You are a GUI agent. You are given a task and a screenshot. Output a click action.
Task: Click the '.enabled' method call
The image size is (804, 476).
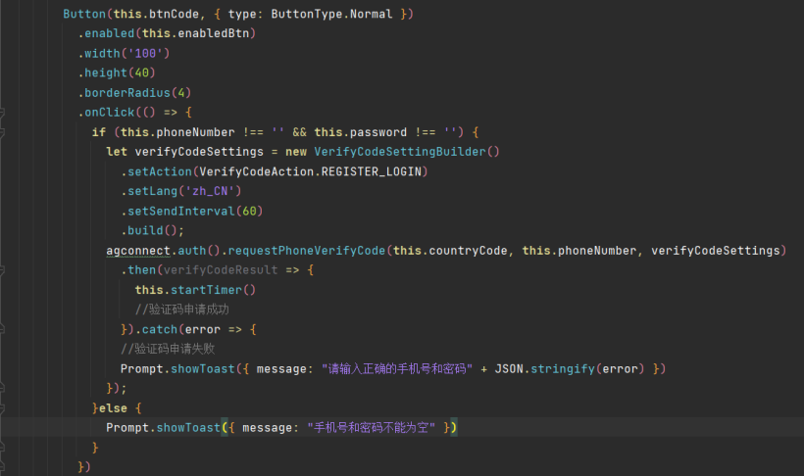click(106, 33)
